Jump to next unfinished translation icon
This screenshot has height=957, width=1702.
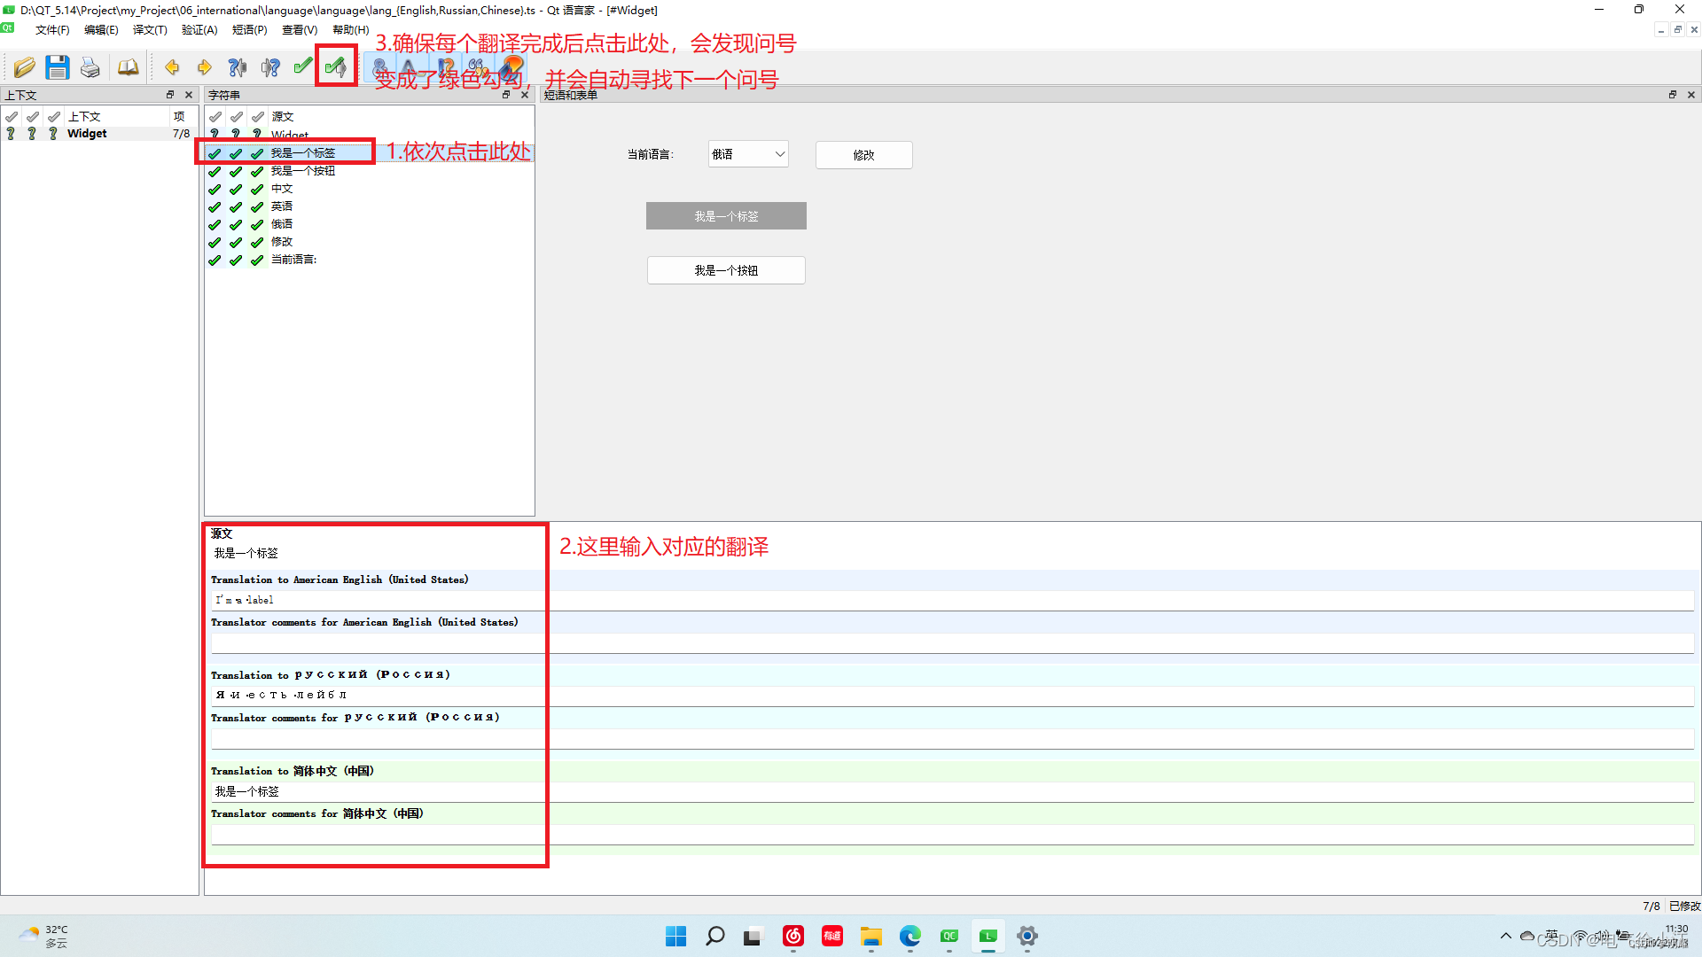click(x=270, y=66)
